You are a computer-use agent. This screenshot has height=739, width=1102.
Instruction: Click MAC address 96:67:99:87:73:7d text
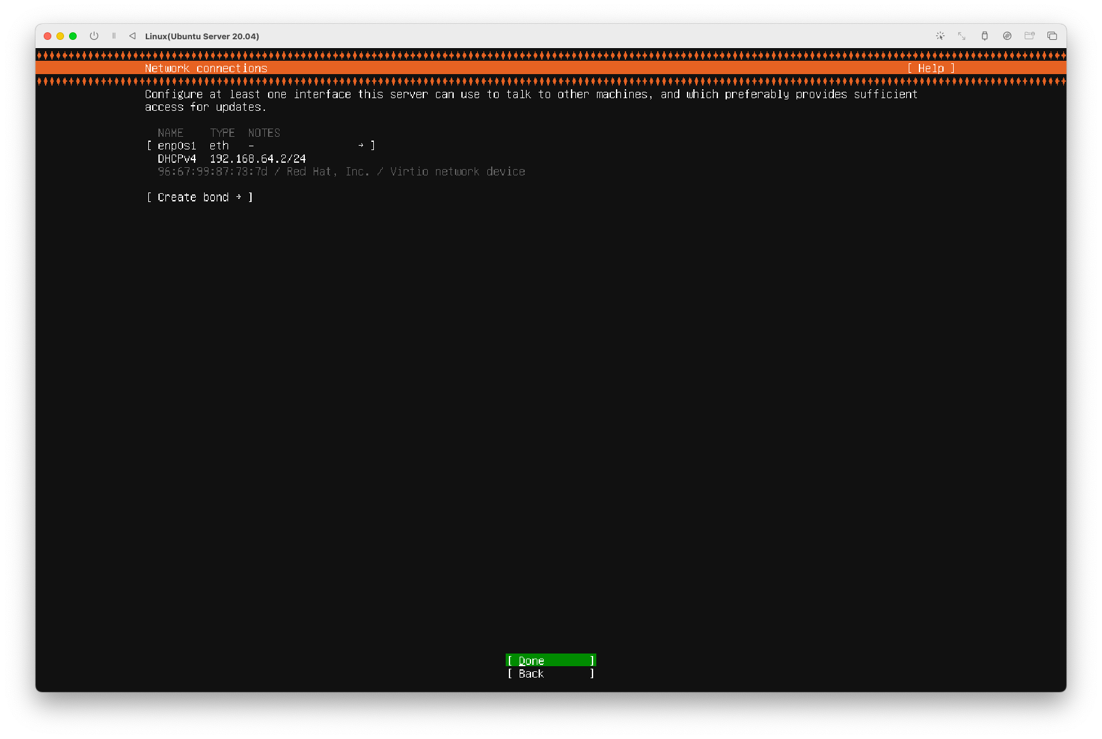(x=212, y=172)
